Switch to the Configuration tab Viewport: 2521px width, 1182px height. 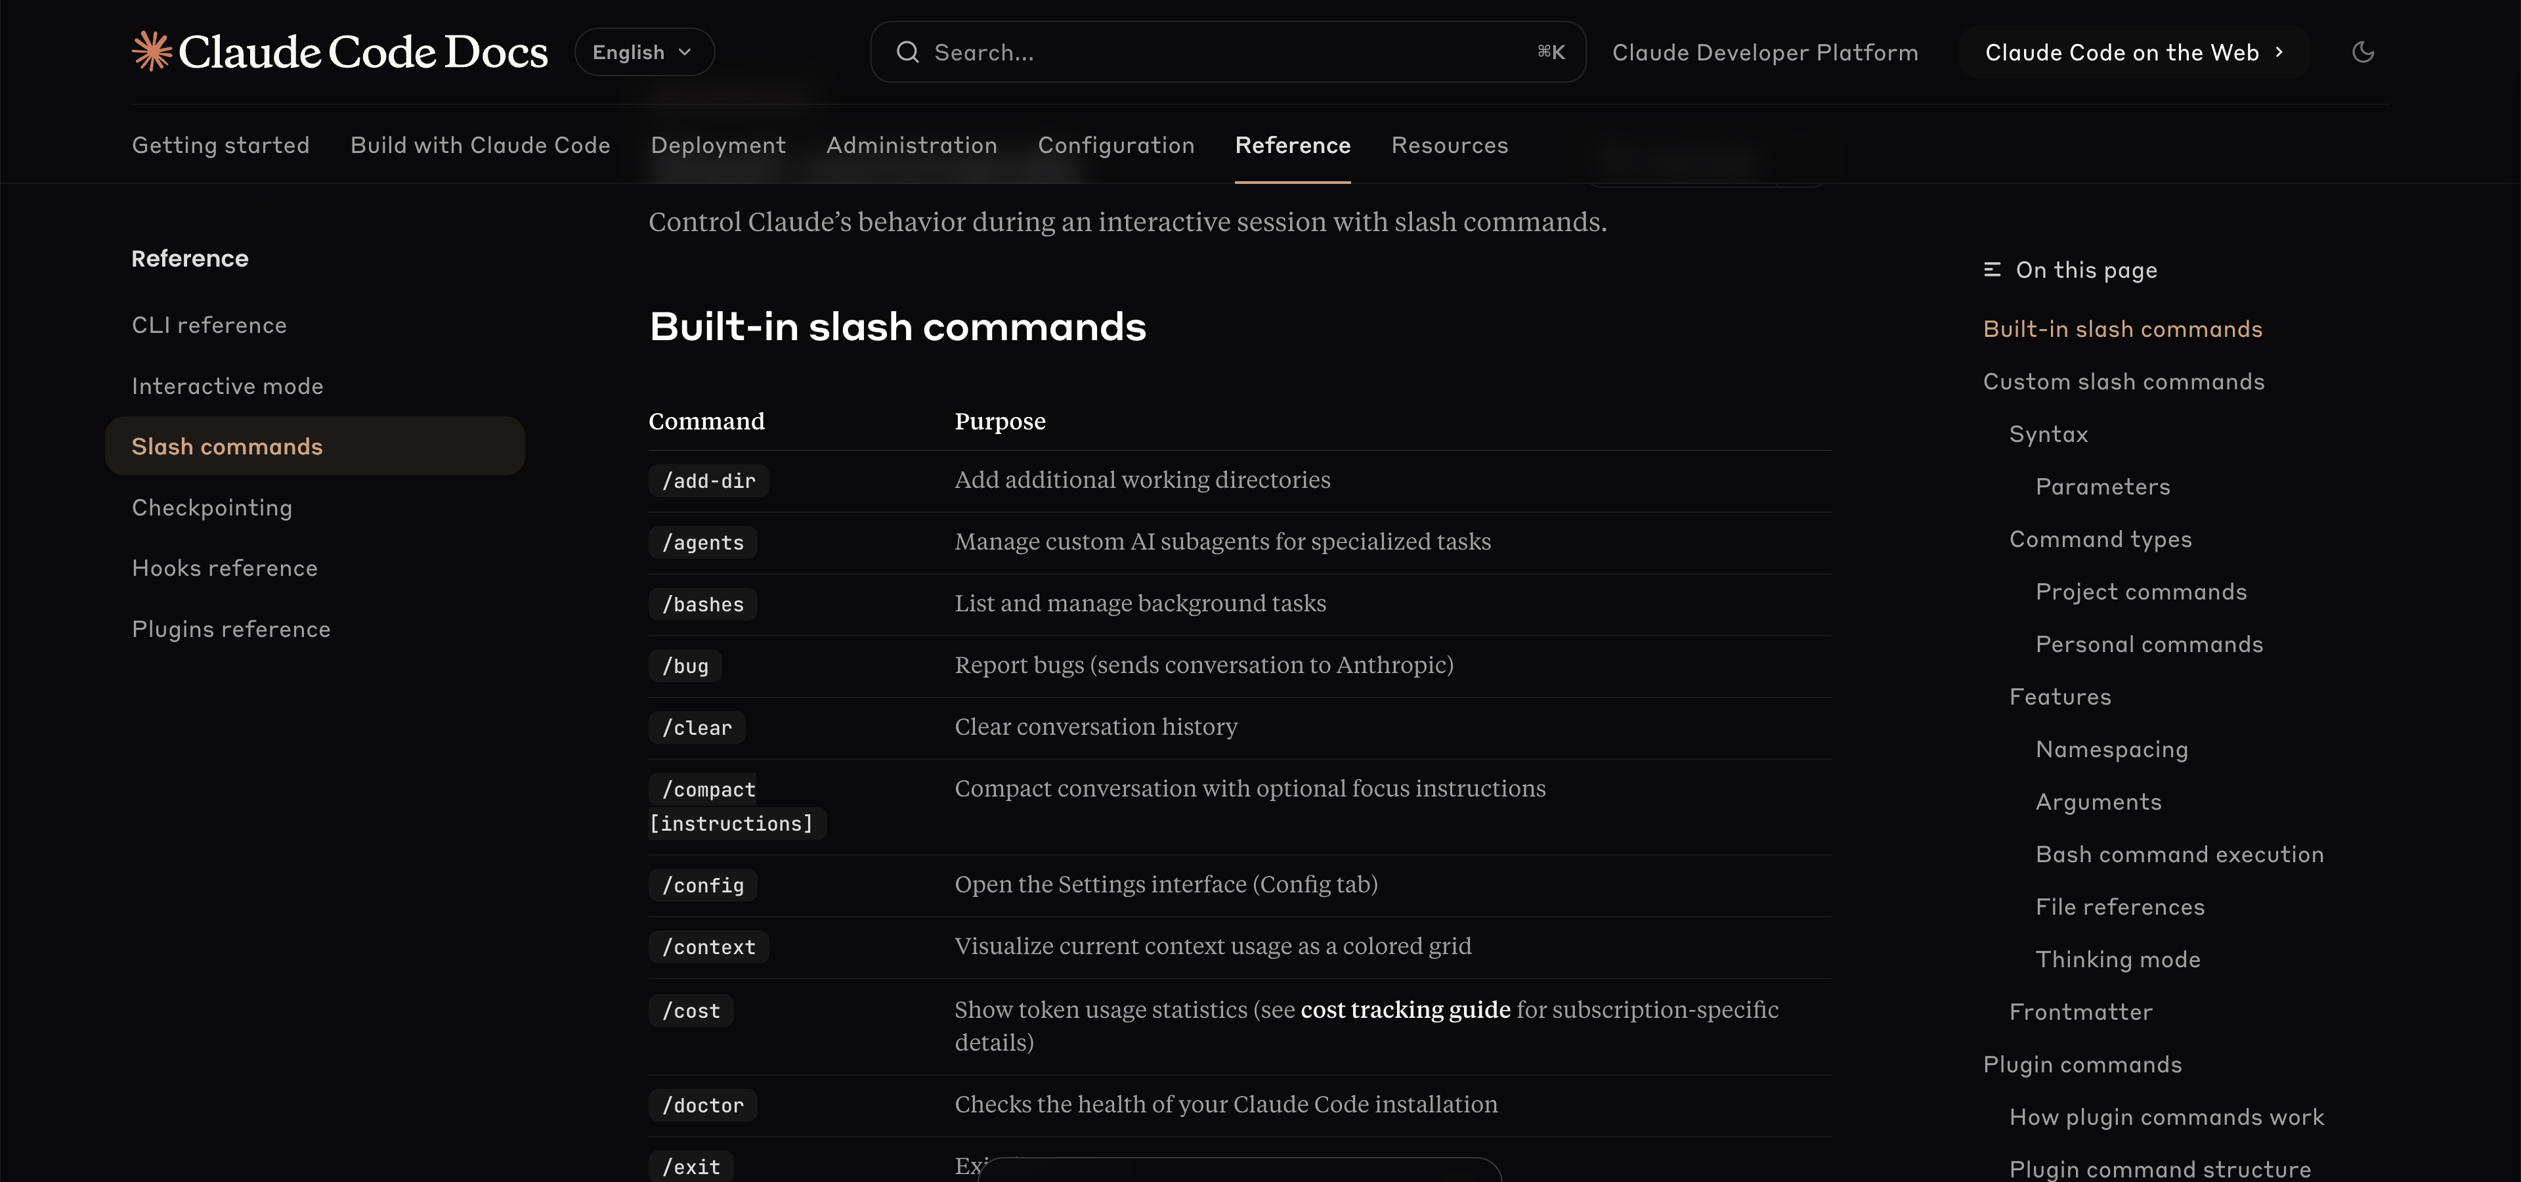(1115, 145)
